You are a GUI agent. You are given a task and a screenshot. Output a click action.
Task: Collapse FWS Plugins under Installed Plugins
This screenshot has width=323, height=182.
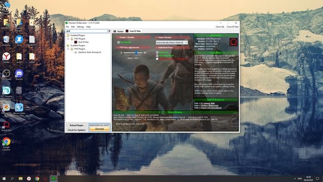tap(68, 39)
